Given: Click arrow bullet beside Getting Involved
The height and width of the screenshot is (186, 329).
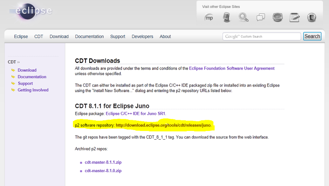Looking at the screenshot, I should (x=13, y=90).
